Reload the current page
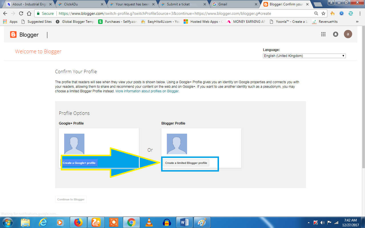The image size is (365, 228). [21, 13]
